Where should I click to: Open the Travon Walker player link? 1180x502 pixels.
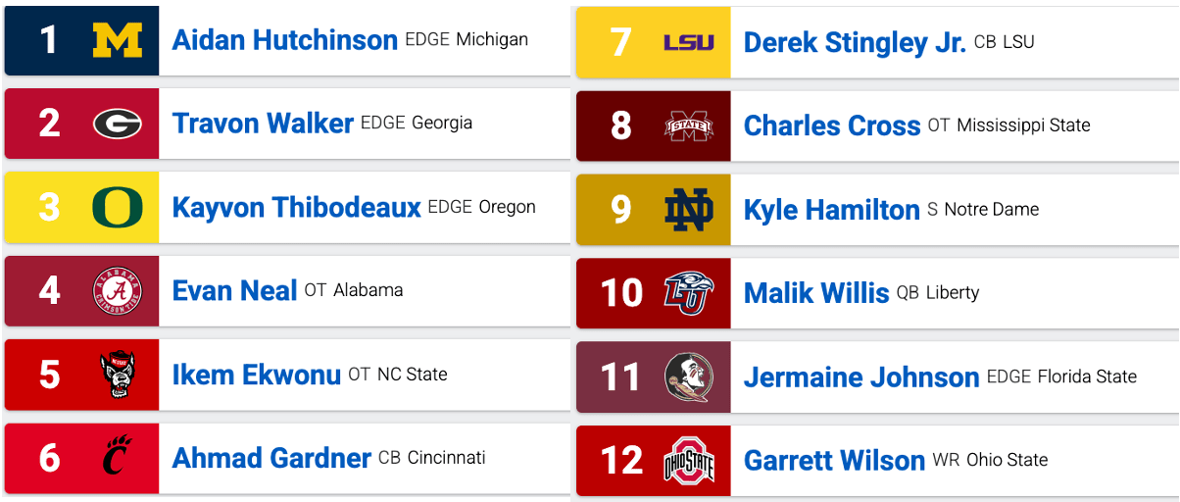click(x=263, y=124)
